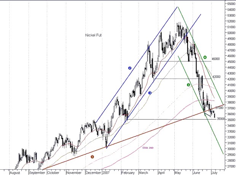Viewport: 236px width, 175px height.
Task: Click the brown circled number 1 marker
Action: tap(92, 156)
